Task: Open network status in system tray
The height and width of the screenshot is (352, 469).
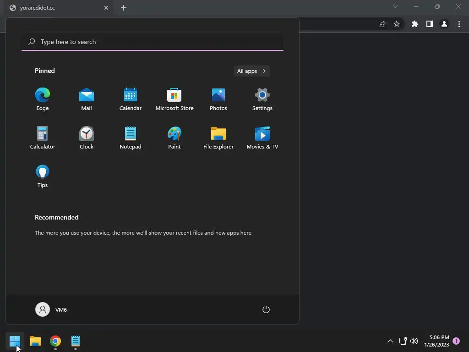Action: [403, 341]
